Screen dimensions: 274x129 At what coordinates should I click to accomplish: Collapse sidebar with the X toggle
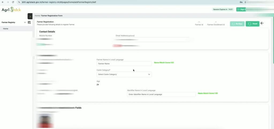[30, 16]
